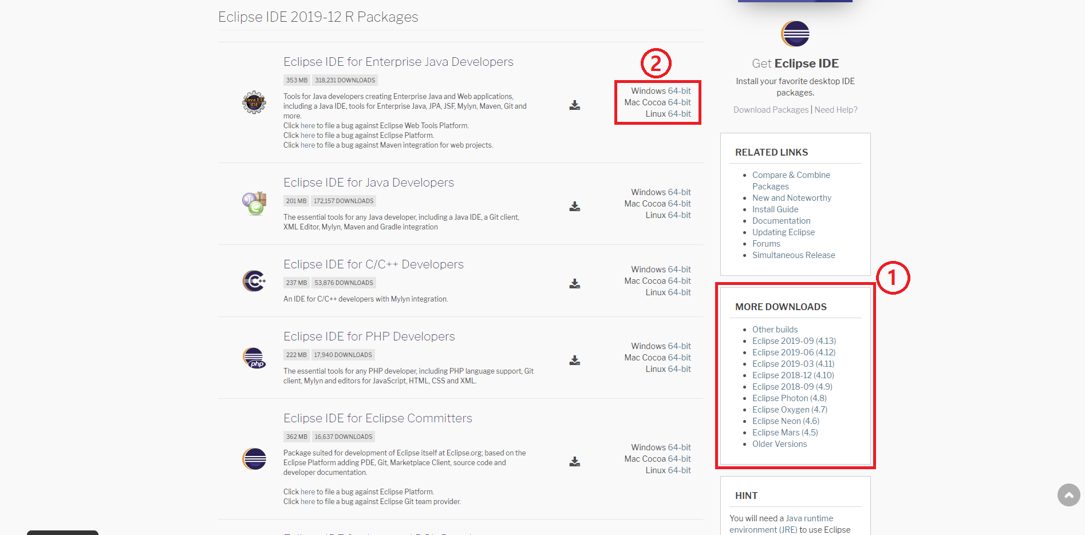
Task: Click the download icon for PHP Developers package
Action: [x=575, y=360]
